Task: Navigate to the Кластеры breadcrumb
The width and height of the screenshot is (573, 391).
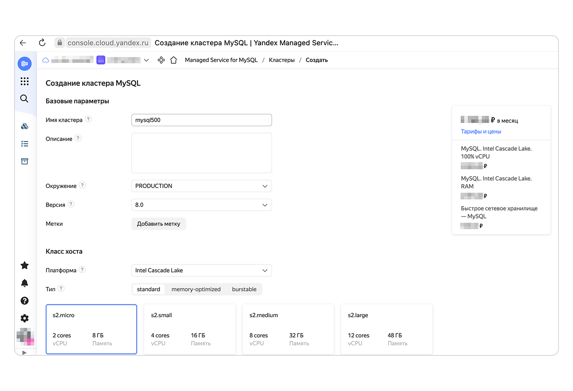Action: click(x=282, y=60)
